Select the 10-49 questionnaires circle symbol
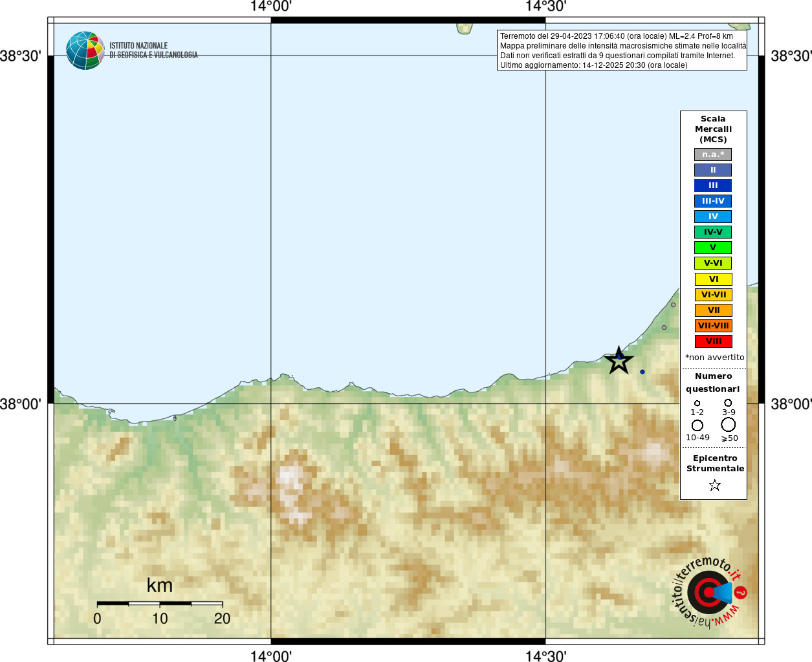Viewport: 812px width, 662px height. point(697,425)
